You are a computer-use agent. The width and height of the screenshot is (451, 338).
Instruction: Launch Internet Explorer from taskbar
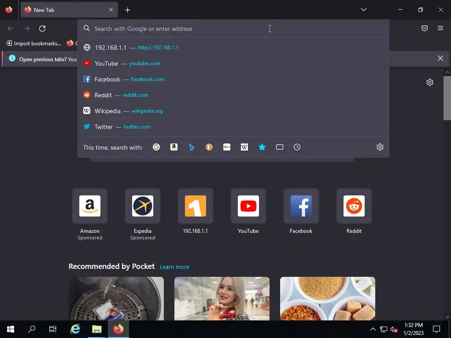point(75,329)
